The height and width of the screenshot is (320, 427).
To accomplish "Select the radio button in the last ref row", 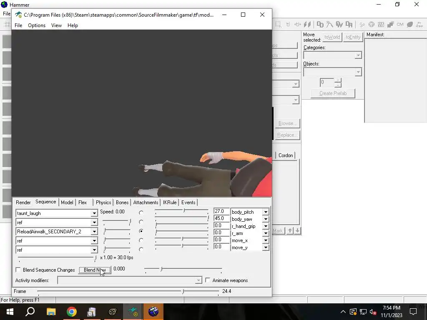I will click(141, 249).
